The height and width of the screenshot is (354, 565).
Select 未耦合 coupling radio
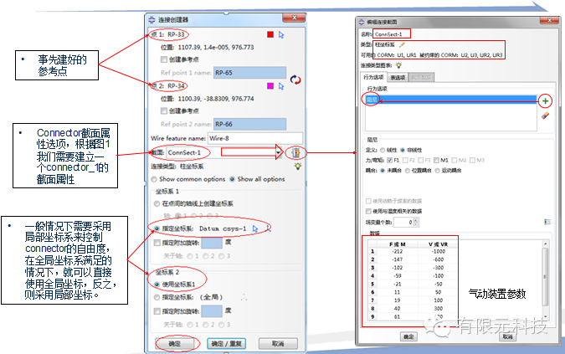point(383,171)
